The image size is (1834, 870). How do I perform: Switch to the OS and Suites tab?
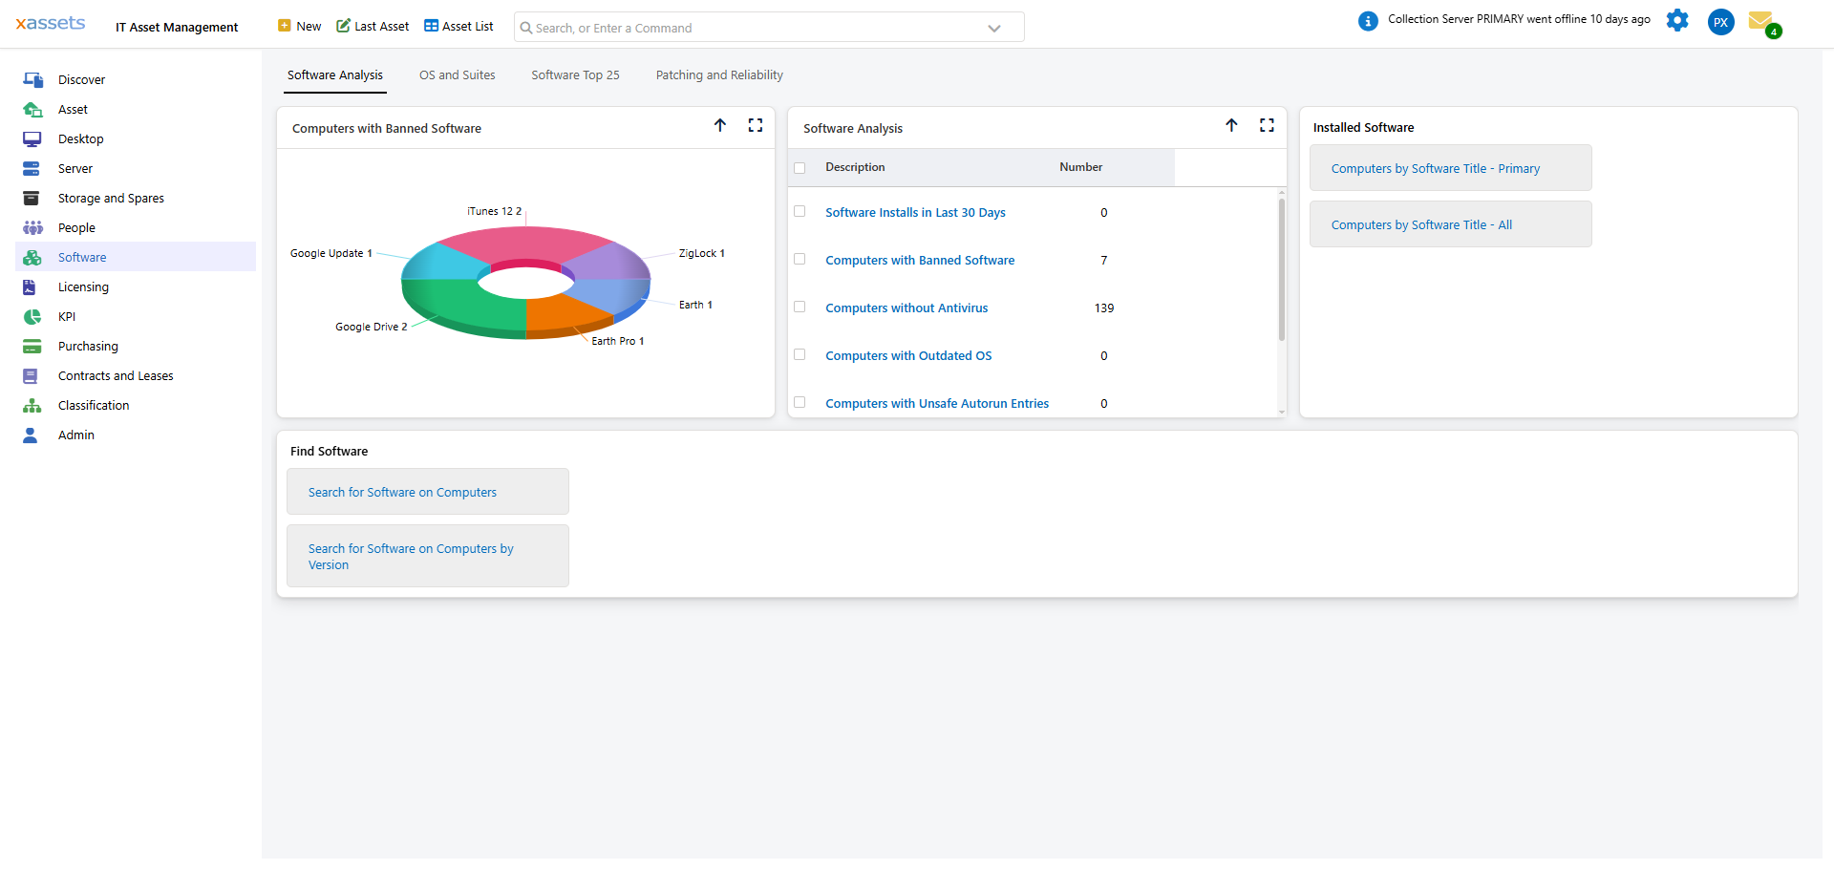pyautogui.click(x=457, y=74)
